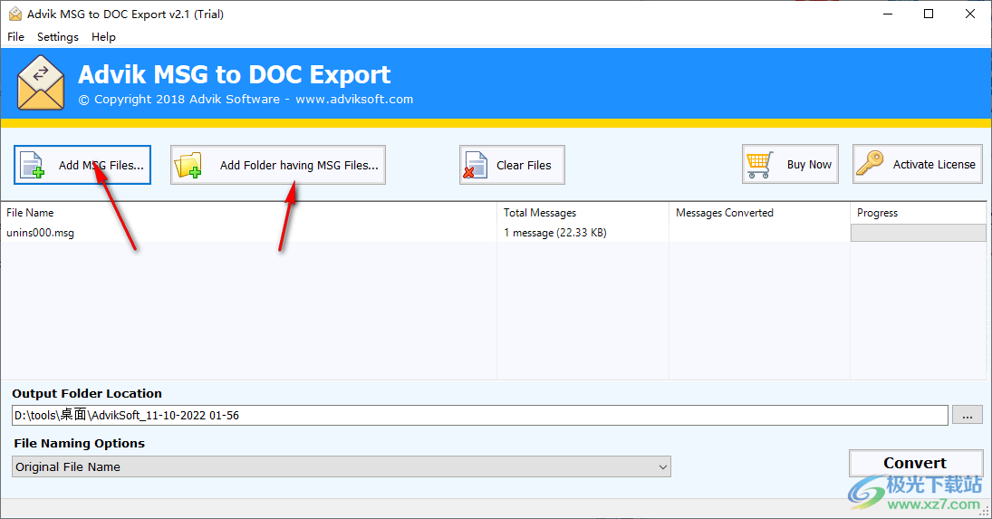
Task: Click the Advik envelope logo in banner
Action: (x=41, y=82)
